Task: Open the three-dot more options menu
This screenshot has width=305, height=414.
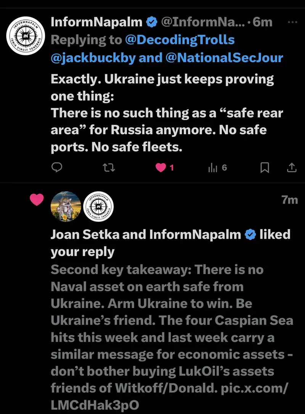Action: pyautogui.click(x=292, y=22)
